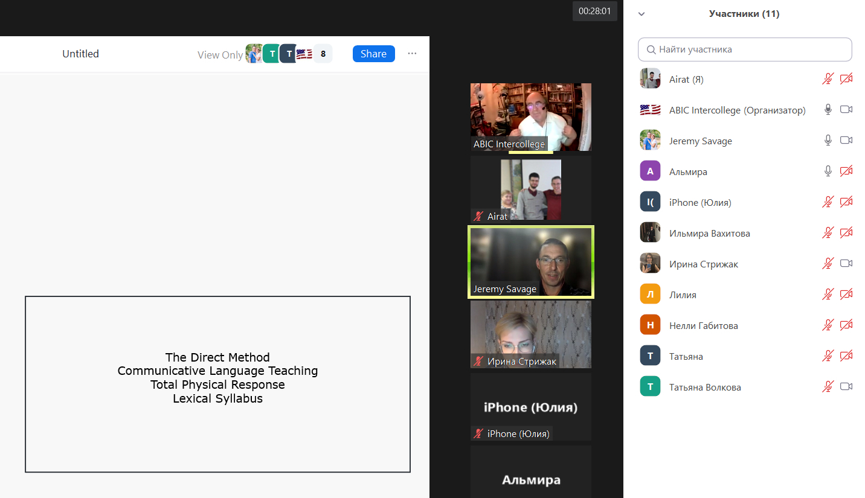Click the camera icon for ABIC Intercollege
The image size is (865, 498).
pyautogui.click(x=846, y=110)
